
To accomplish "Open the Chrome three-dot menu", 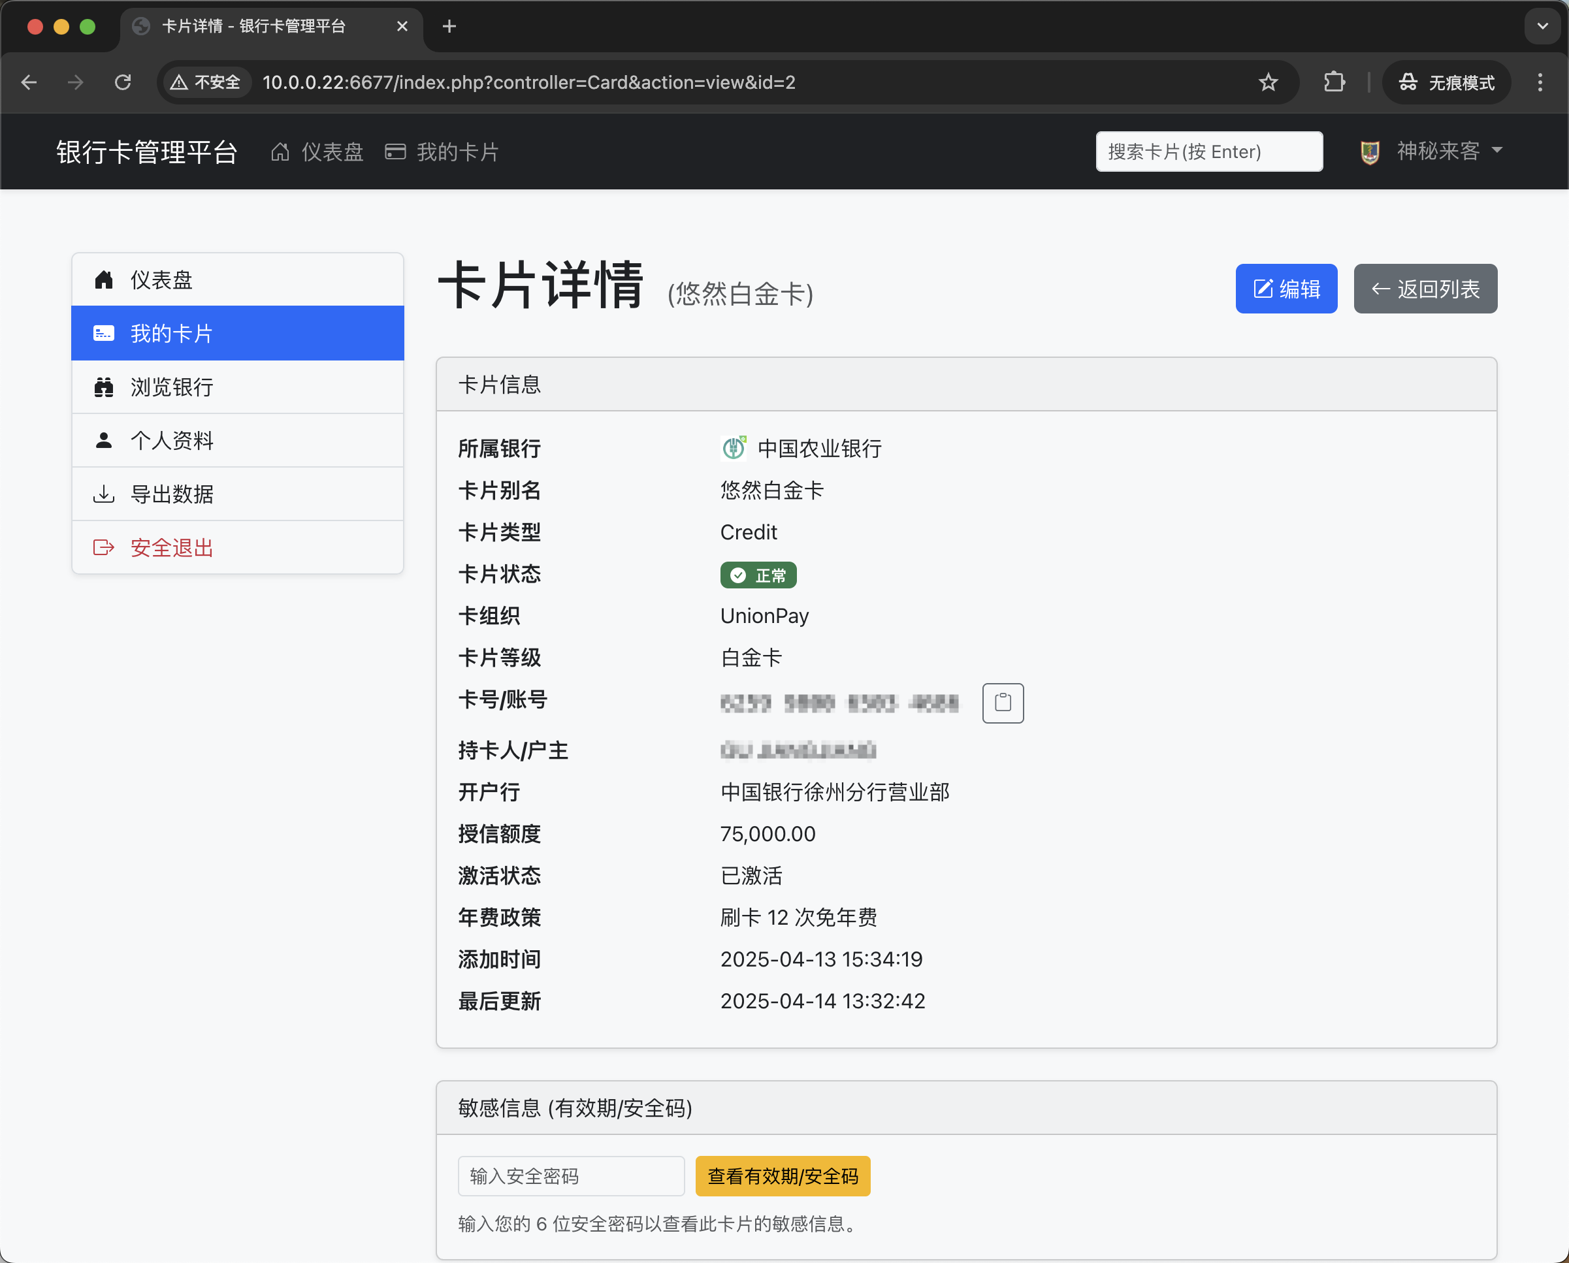I will pos(1540,82).
